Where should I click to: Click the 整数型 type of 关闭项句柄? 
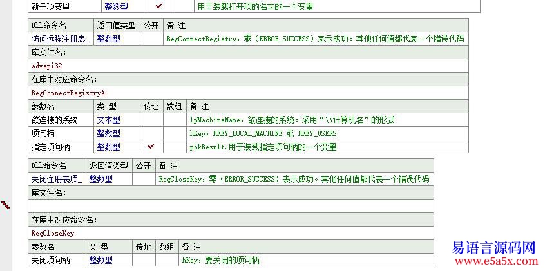point(100,260)
